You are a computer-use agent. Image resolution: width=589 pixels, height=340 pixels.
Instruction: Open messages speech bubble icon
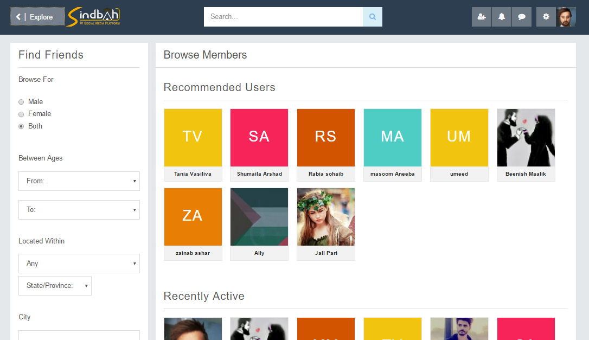[x=521, y=16]
